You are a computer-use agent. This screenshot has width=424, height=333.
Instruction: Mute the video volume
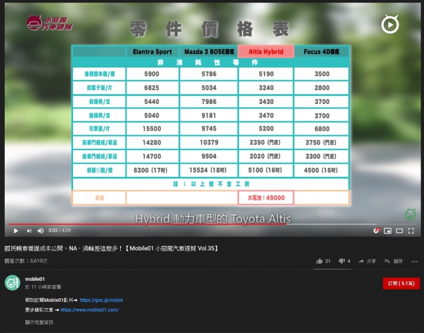point(41,231)
